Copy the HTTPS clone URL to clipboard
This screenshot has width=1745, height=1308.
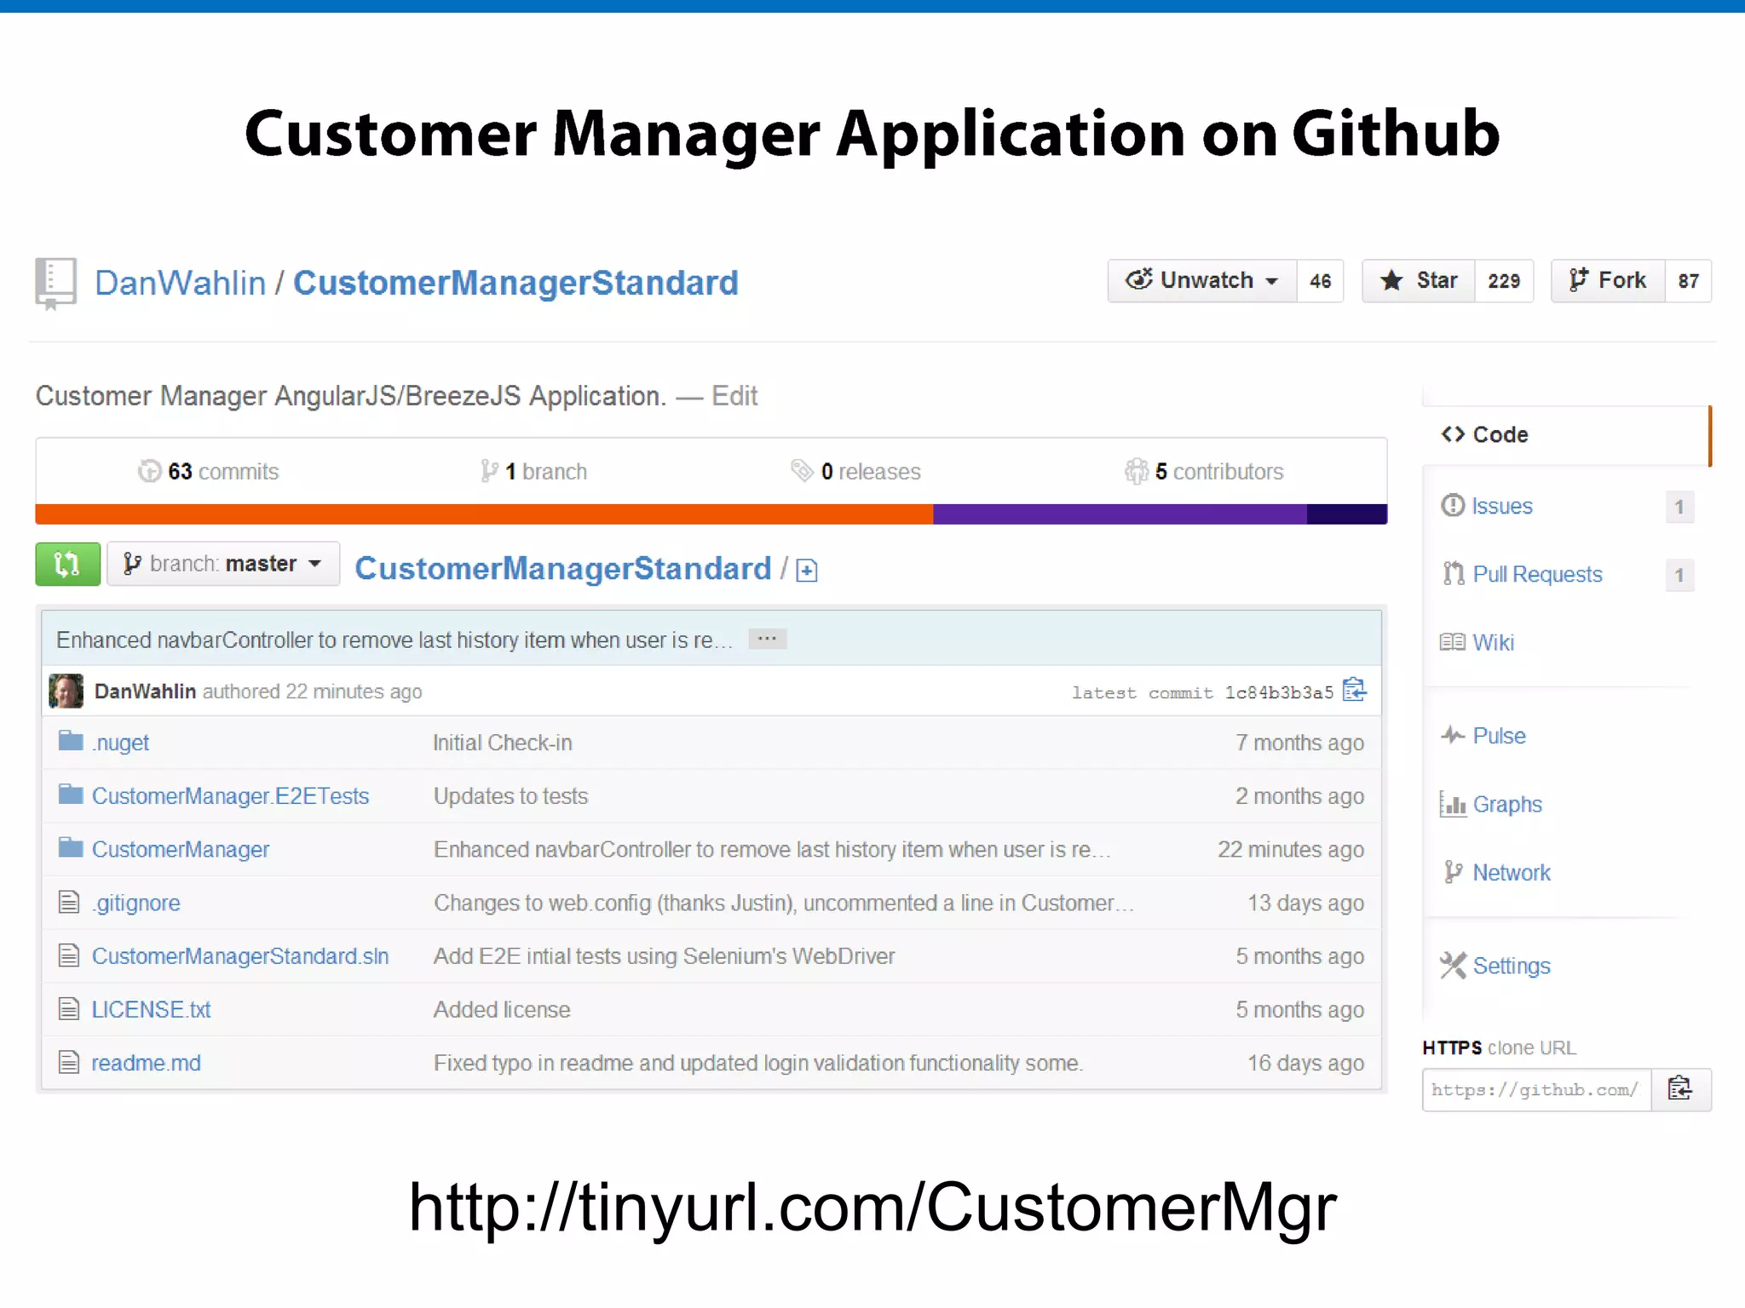tap(1680, 1089)
